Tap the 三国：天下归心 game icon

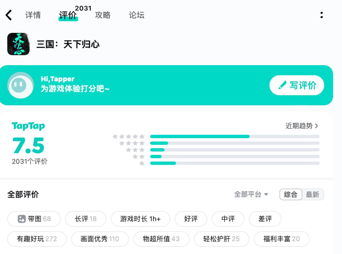click(x=18, y=44)
